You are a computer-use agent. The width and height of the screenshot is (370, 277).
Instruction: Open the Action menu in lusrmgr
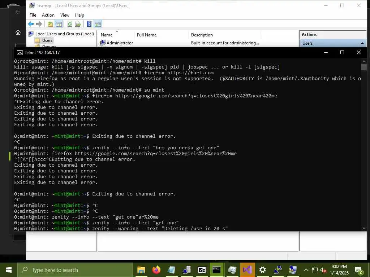[48, 15]
